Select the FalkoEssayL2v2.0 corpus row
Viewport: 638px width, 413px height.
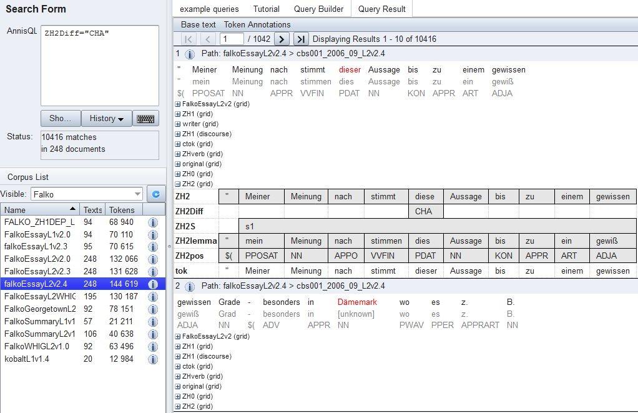(x=83, y=259)
